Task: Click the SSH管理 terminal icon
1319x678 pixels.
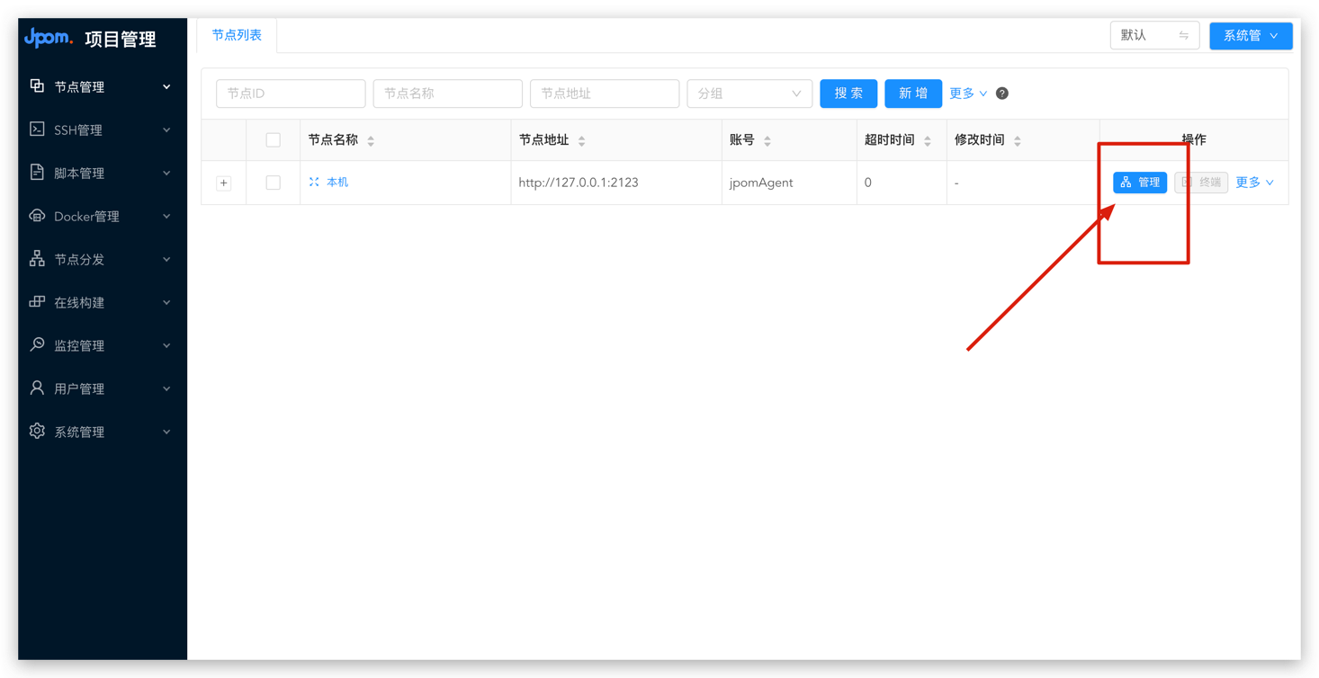Action: 37,129
